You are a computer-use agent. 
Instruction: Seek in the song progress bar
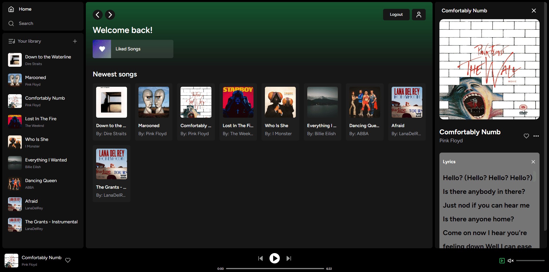(275, 269)
